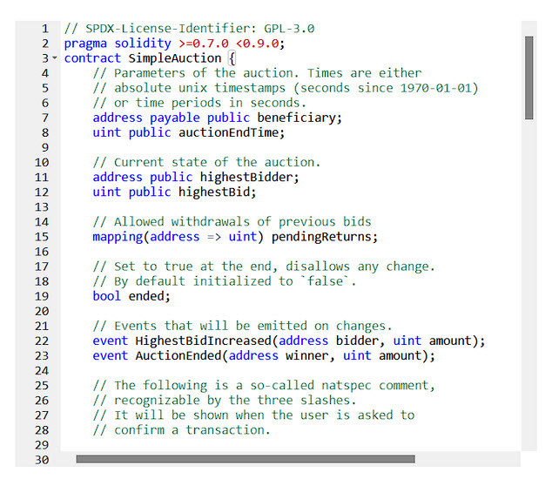Click the AuctionEnded event name
The image size is (552, 479).
pyautogui.click(x=178, y=355)
